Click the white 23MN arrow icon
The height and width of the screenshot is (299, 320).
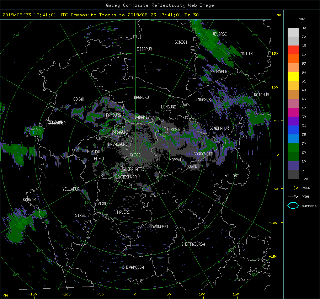pyautogui.click(x=293, y=197)
